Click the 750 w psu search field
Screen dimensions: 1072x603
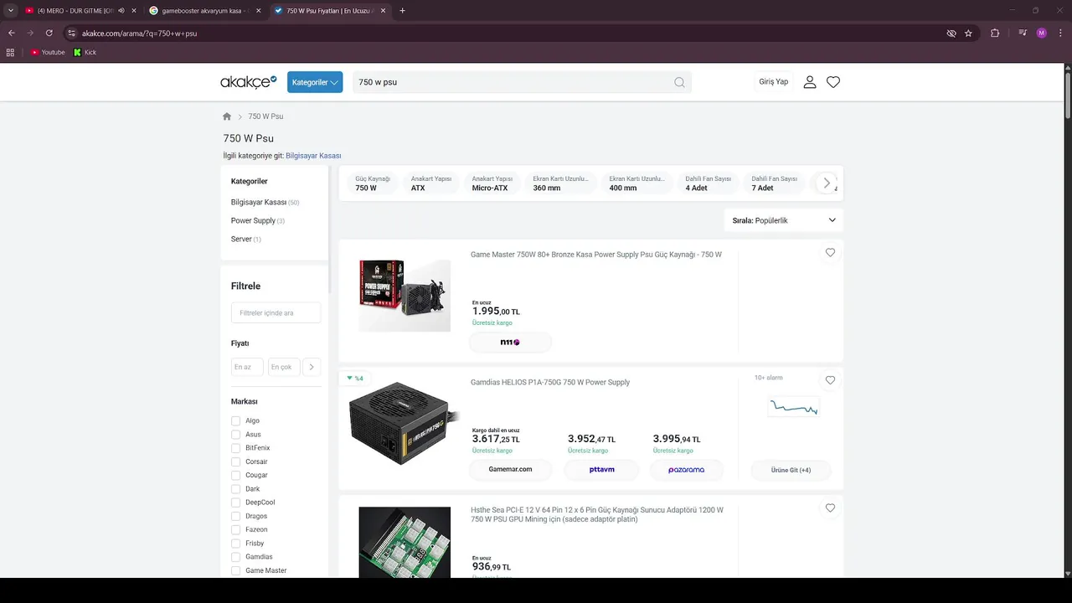[513, 82]
